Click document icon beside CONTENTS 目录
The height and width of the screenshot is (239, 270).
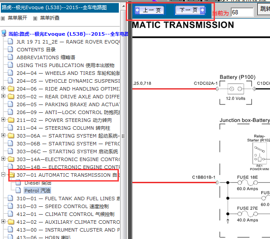(10, 49)
